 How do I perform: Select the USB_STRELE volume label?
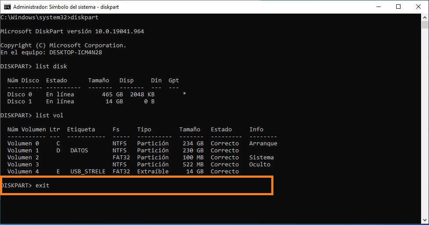[x=88, y=172]
